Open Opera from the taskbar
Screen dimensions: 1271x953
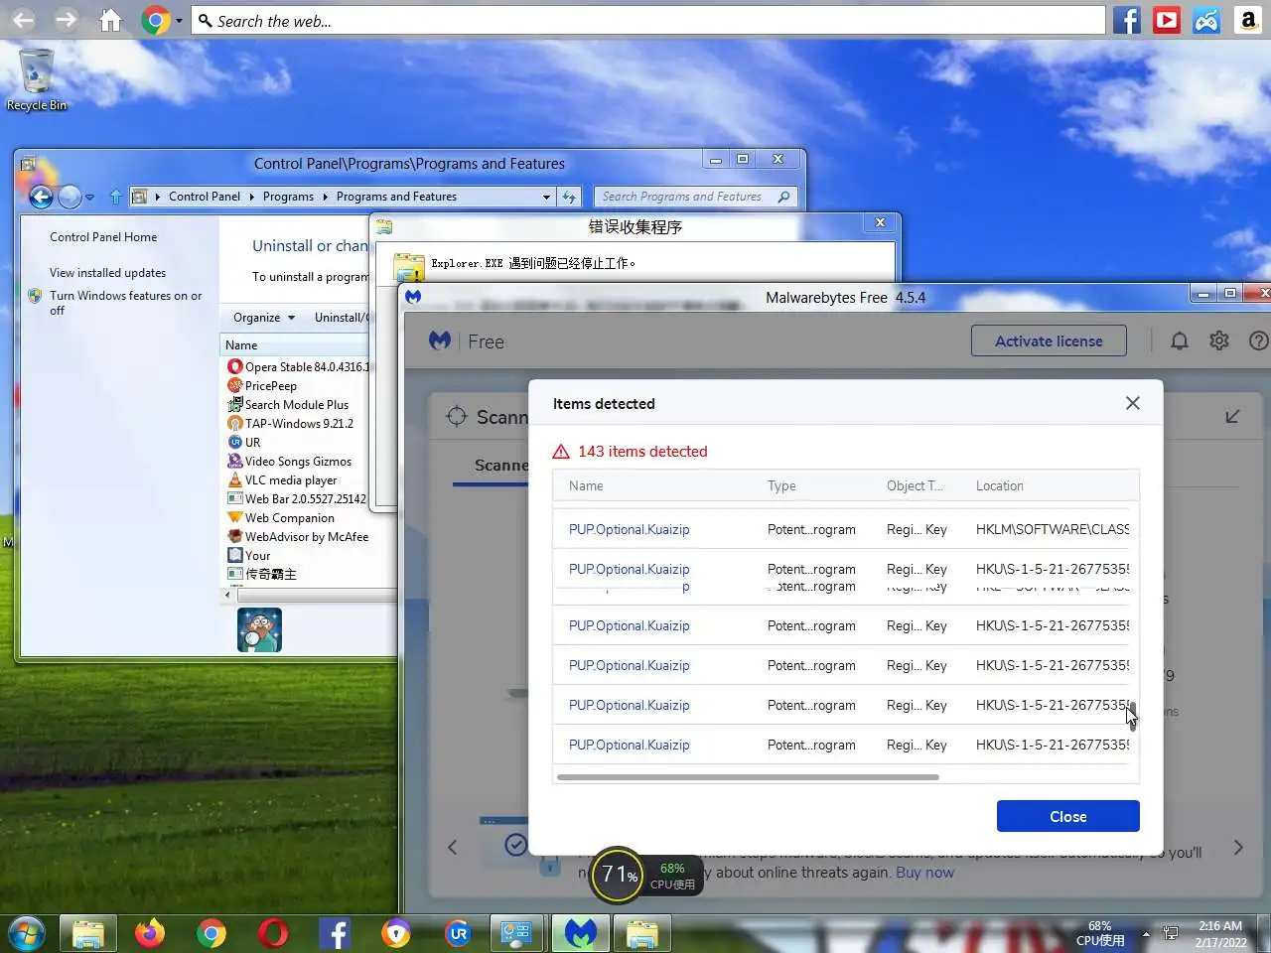click(x=273, y=933)
